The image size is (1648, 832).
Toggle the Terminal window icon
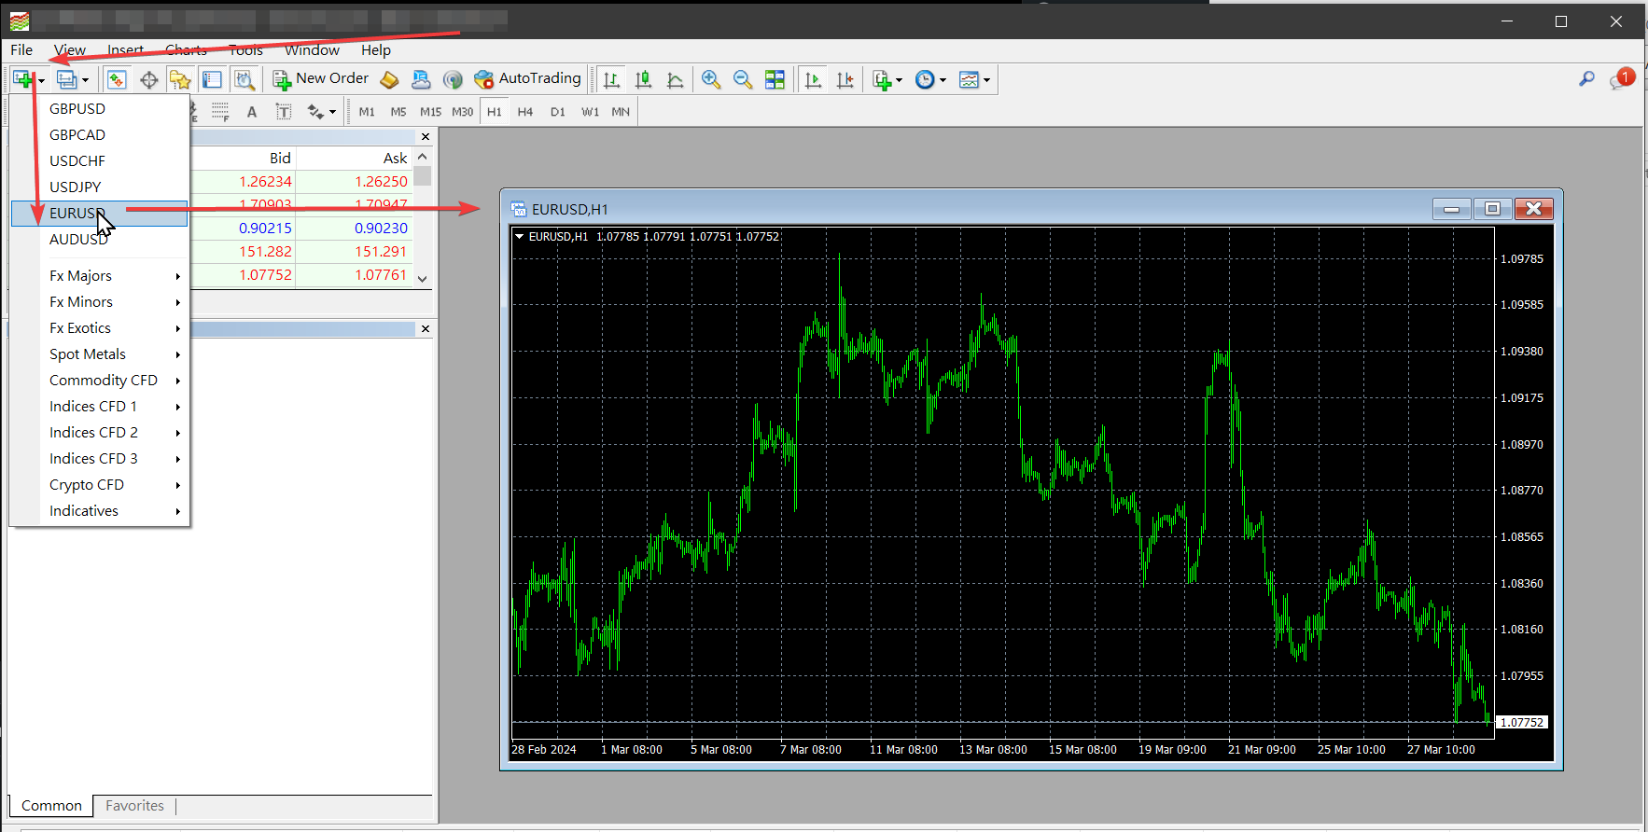tap(212, 79)
